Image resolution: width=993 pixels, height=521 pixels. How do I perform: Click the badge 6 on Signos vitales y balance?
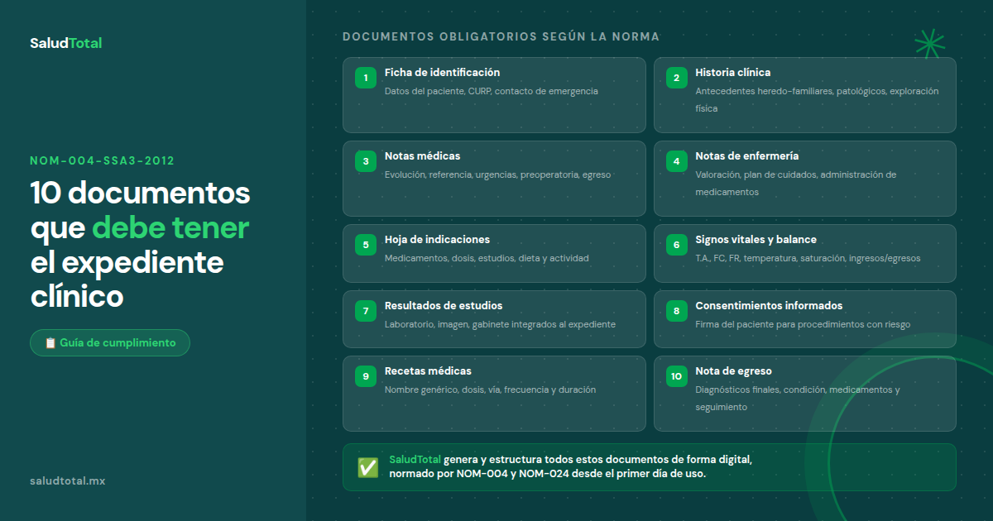tap(676, 244)
